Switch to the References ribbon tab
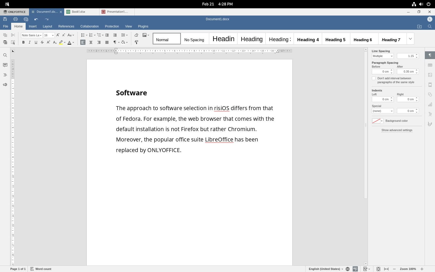The width and height of the screenshot is (435, 272). point(66,26)
